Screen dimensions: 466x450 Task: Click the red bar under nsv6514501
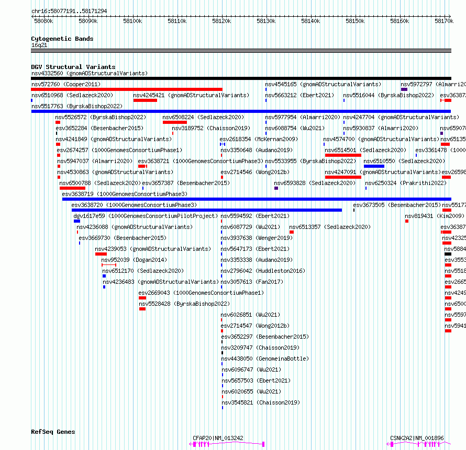[343, 155]
